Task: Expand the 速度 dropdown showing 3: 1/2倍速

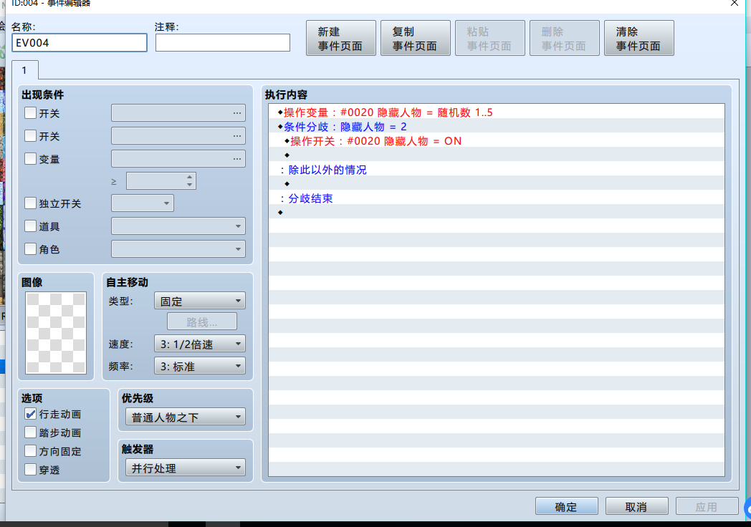Action: click(x=200, y=344)
